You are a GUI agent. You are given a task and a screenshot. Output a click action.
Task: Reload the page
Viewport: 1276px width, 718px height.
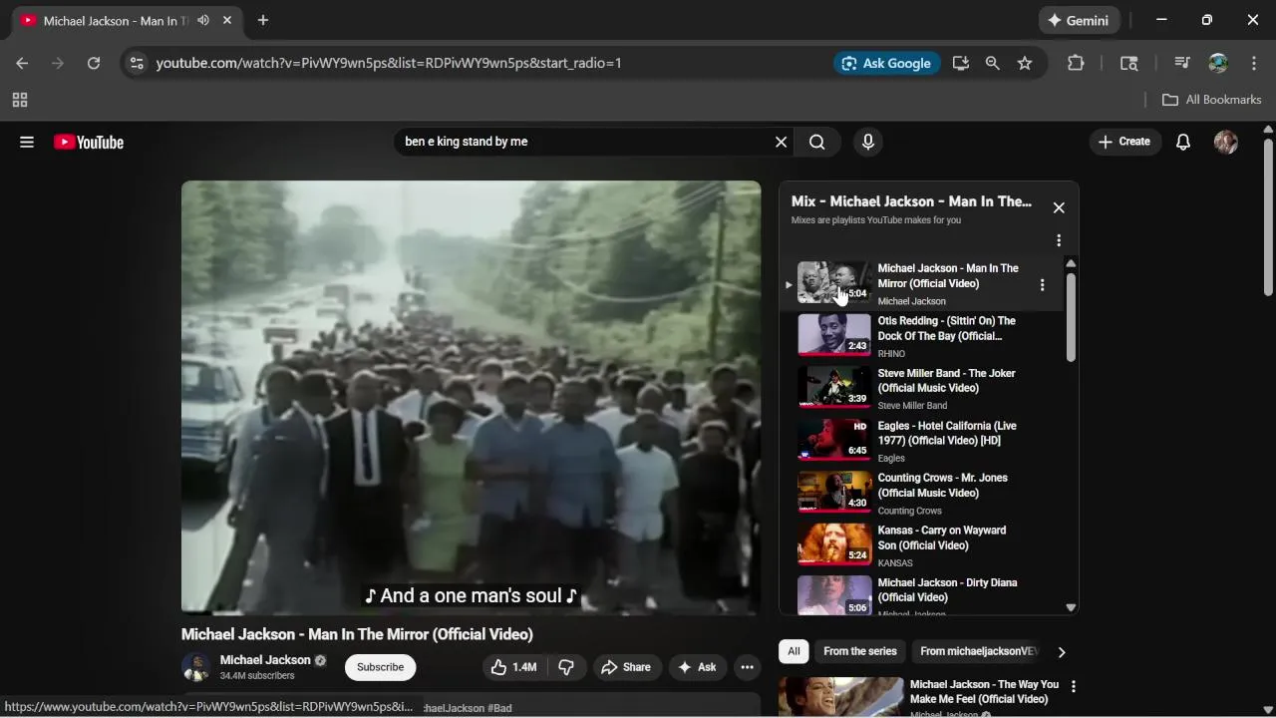coord(94,63)
